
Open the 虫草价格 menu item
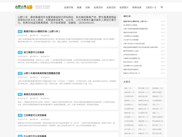(69, 7)
